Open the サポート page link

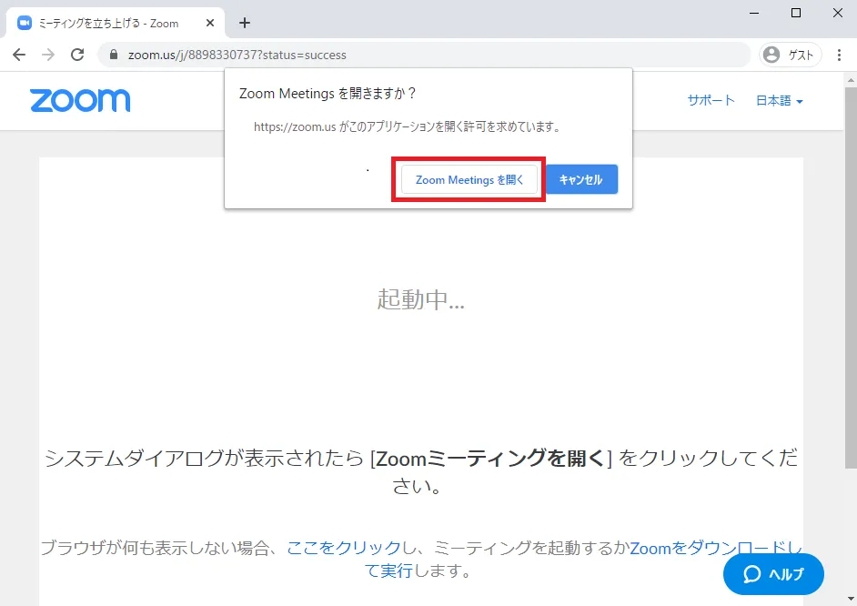tap(711, 101)
